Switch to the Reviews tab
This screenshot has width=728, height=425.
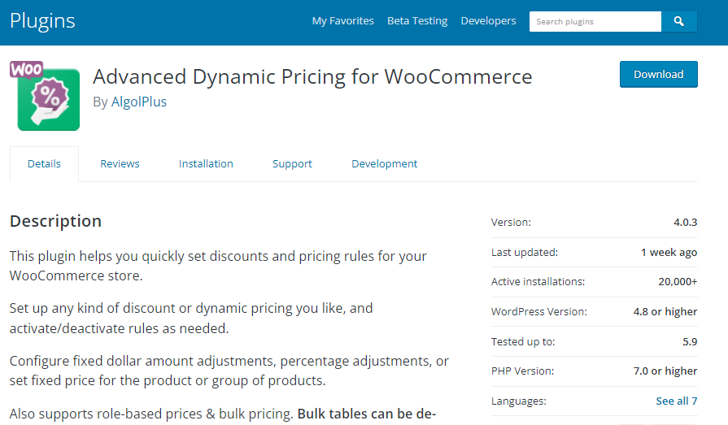pyautogui.click(x=120, y=164)
